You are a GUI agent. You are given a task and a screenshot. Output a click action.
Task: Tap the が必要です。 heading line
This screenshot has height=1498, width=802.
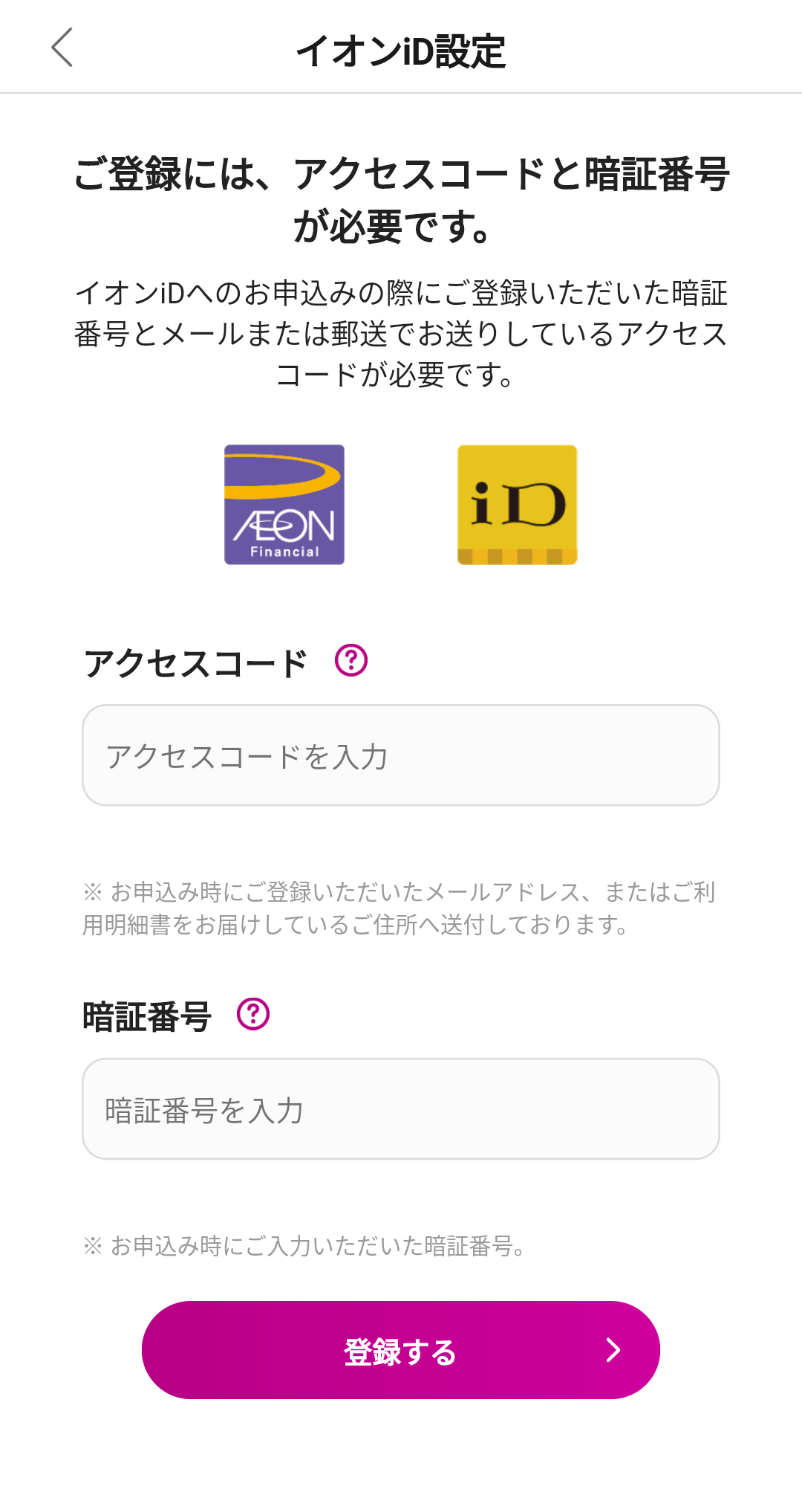392,227
